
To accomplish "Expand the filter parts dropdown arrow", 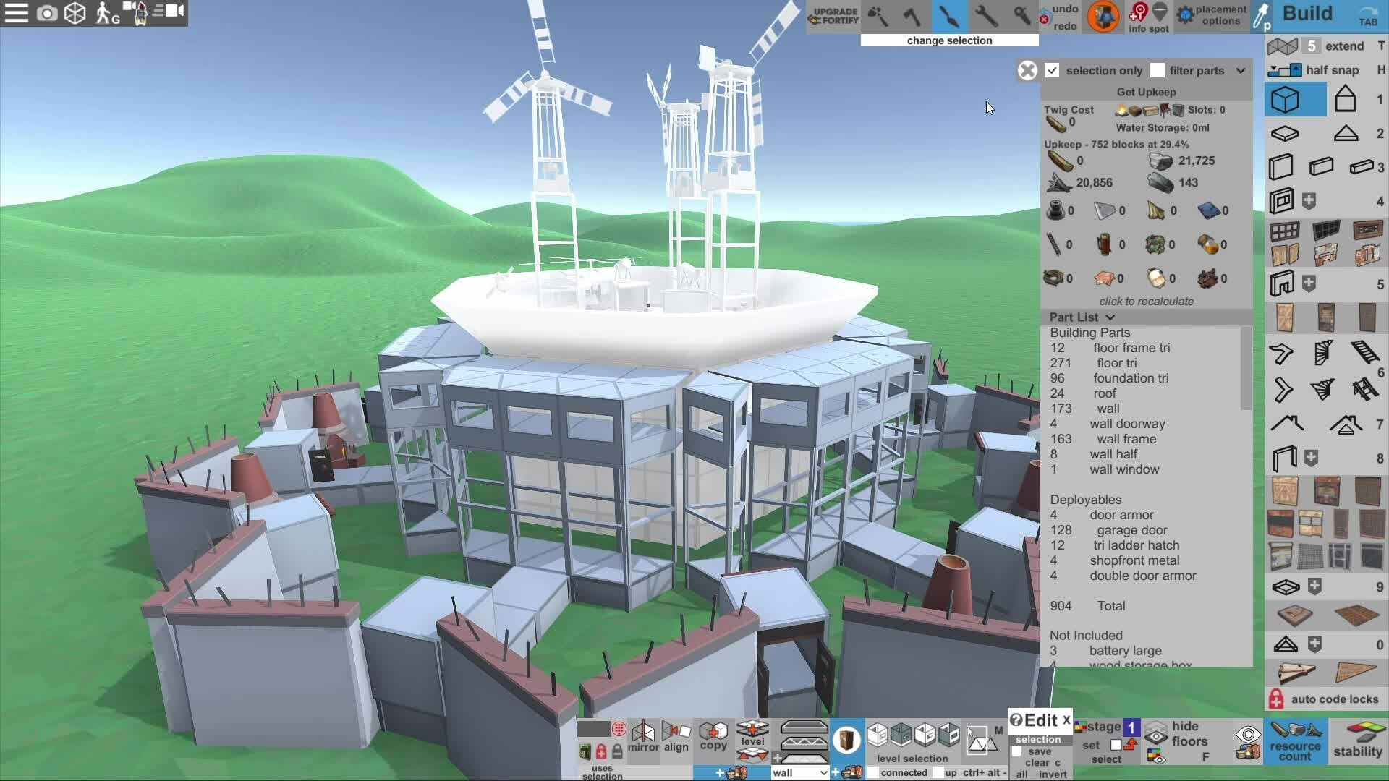I will (x=1241, y=71).
